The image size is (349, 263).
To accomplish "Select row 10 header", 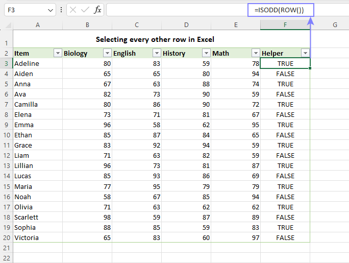I will [x=7, y=135].
